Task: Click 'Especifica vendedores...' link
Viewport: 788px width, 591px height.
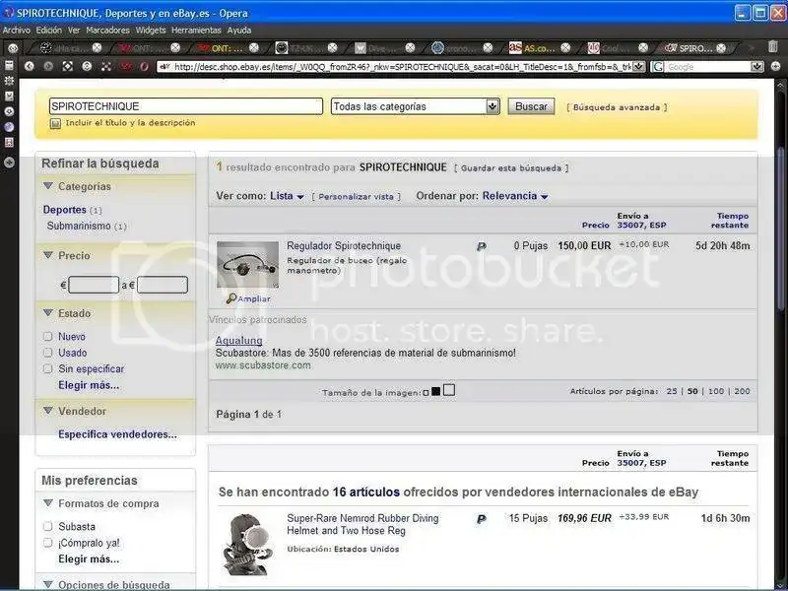Action: (117, 434)
